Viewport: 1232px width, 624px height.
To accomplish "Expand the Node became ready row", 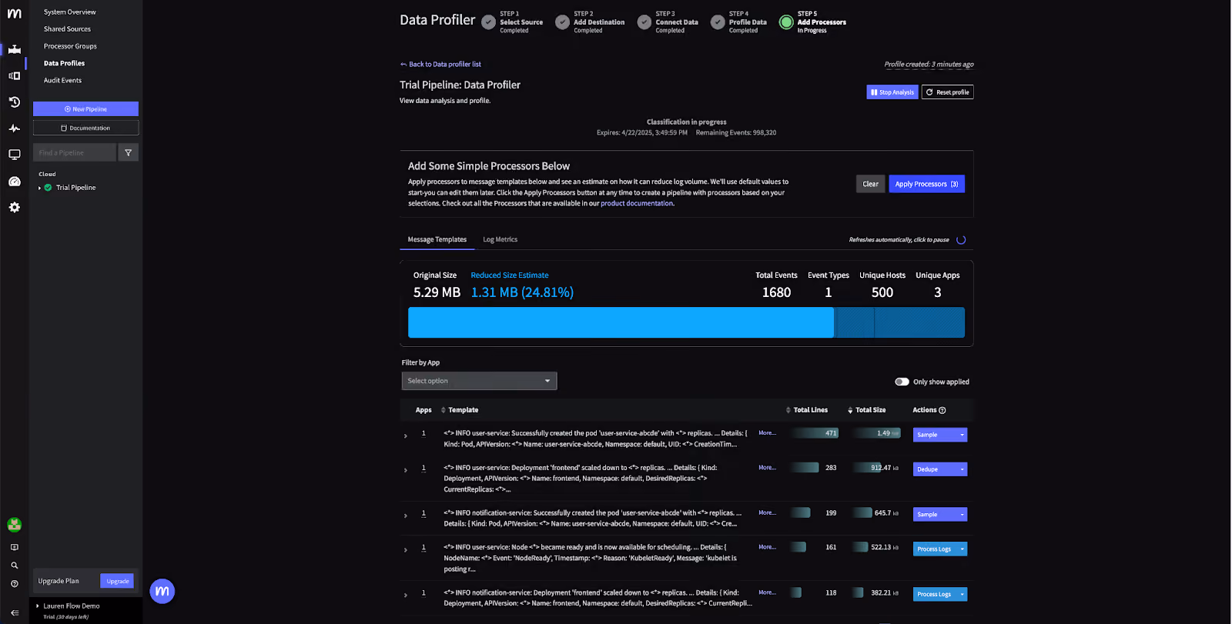I will 406,550.
